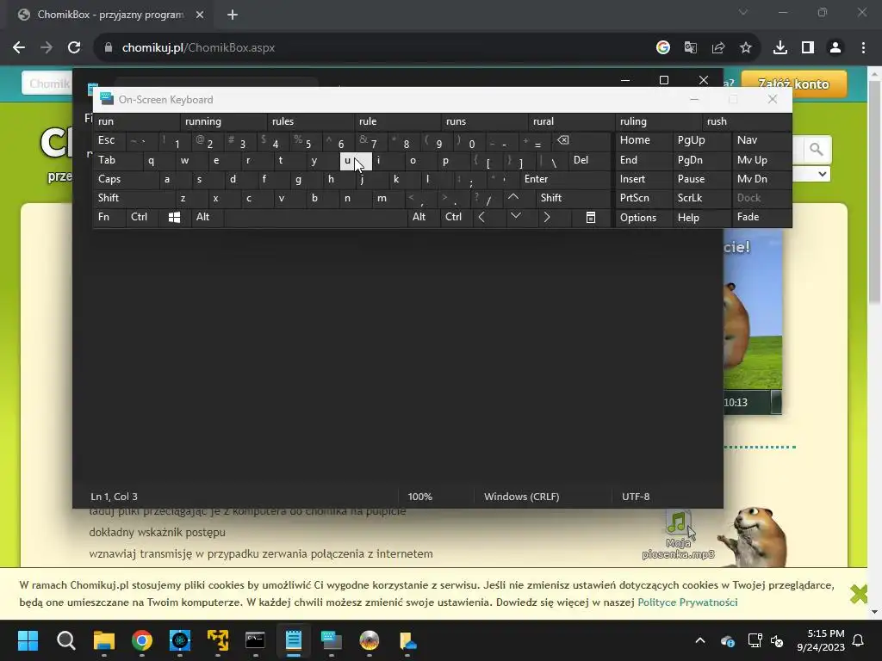Click the right arrow key on the keyboard

click(546, 217)
